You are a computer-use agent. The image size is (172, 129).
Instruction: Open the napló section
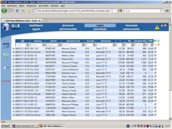pos(100,25)
